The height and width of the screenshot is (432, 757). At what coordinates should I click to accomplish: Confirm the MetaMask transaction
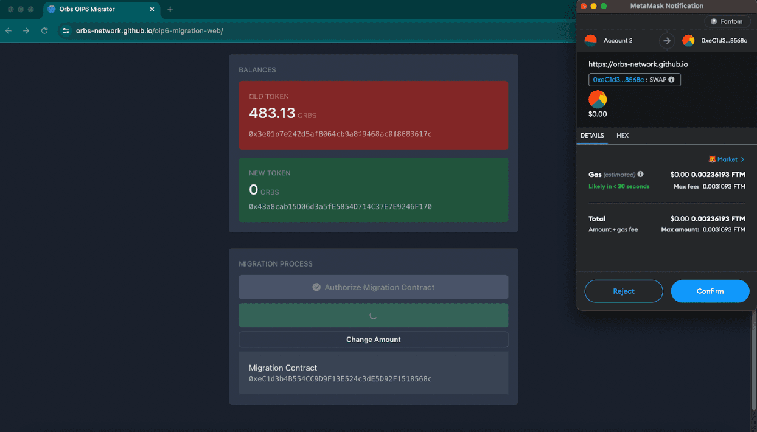coord(710,291)
